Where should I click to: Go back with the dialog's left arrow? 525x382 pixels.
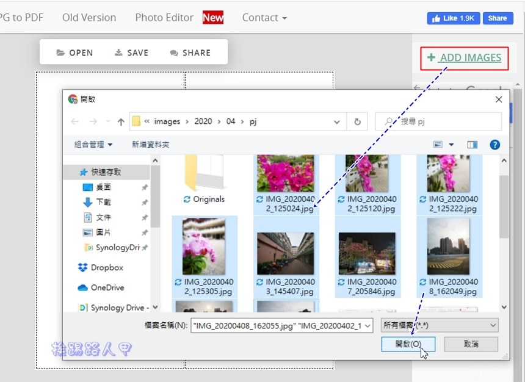(75, 121)
